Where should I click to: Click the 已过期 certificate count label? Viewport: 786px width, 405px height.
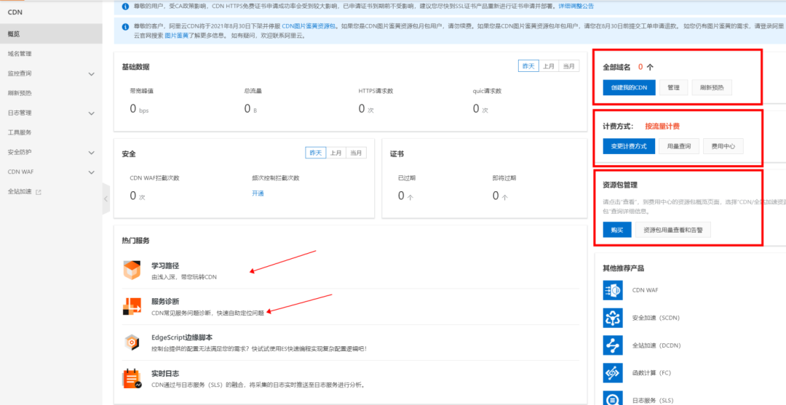407,177
